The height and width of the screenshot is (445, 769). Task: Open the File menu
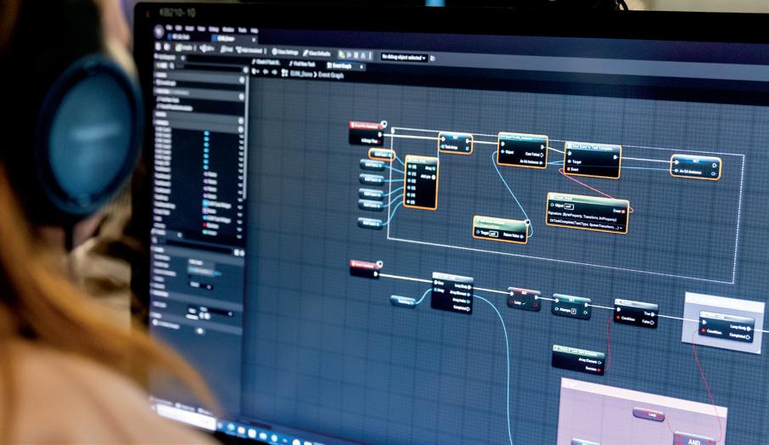[169, 27]
